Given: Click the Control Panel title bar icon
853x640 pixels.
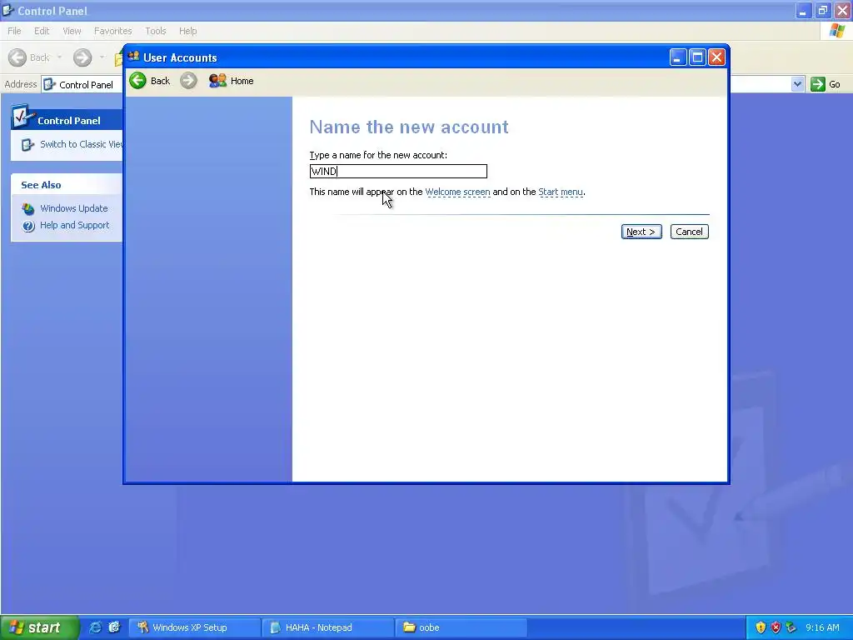Looking at the screenshot, I should point(8,10).
